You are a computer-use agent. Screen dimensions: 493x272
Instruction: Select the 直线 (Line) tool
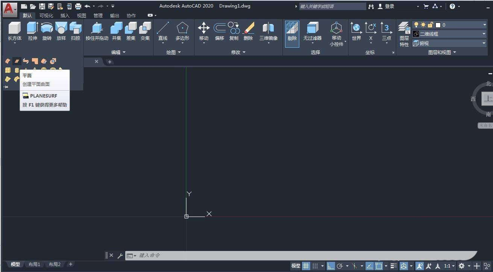pos(163,32)
